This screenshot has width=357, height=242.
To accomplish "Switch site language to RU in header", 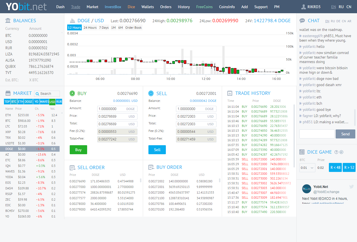I will 341,7.
